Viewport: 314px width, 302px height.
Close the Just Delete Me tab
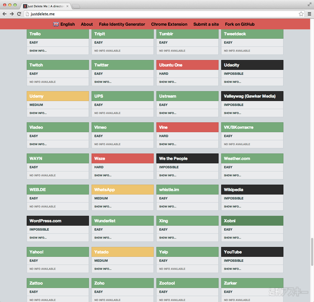68,6
